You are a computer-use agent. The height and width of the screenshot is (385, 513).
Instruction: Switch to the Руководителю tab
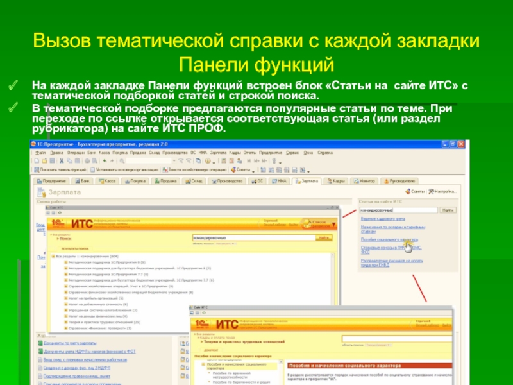[399, 181]
